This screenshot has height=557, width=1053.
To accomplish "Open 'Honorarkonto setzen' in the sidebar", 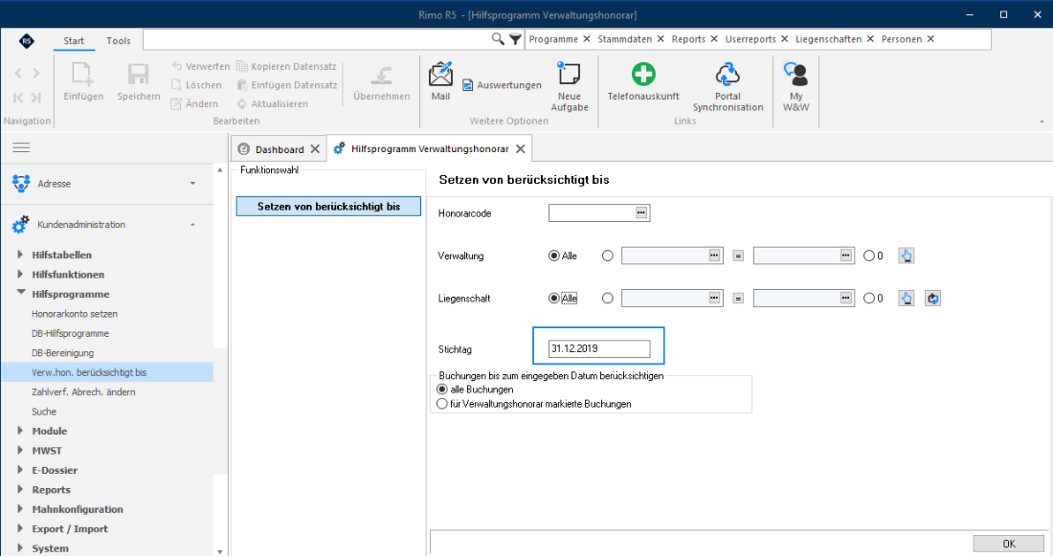I will (x=75, y=313).
